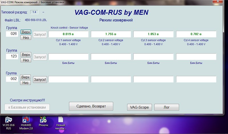The height and width of the screenshot is (134, 228).
Task: Close the VAG-COM window
Action: (x=218, y=1)
